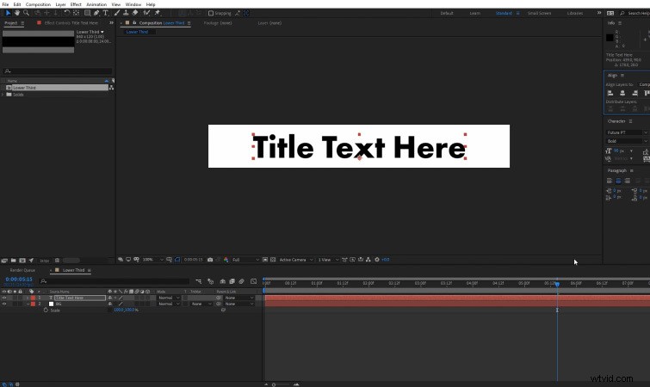Select the Rotation tool

click(x=66, y=13)
